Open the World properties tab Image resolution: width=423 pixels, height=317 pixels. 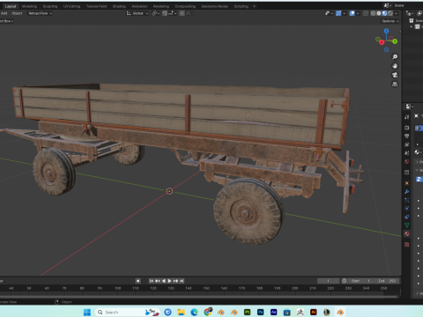(x=407, y=162)
